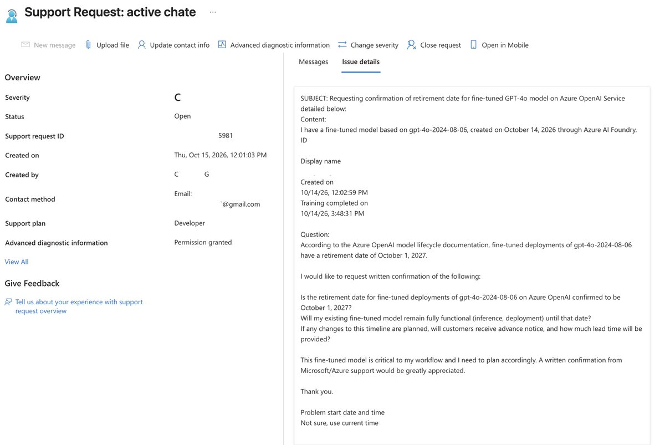The height and width of the screenshot is (445, 665).
Task: Click the severity value C
Action: click(177, 98)
